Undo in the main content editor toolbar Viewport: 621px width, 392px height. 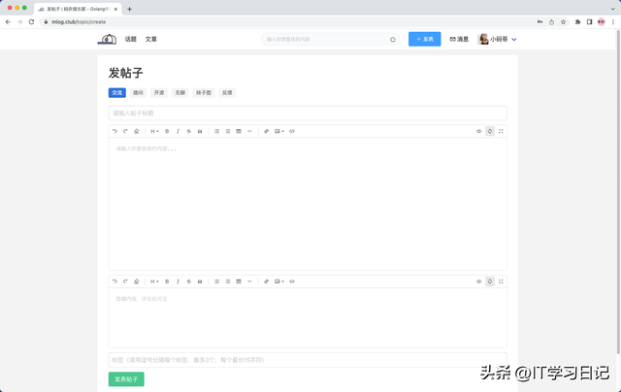pyautogui.click(x=114, y=131)
